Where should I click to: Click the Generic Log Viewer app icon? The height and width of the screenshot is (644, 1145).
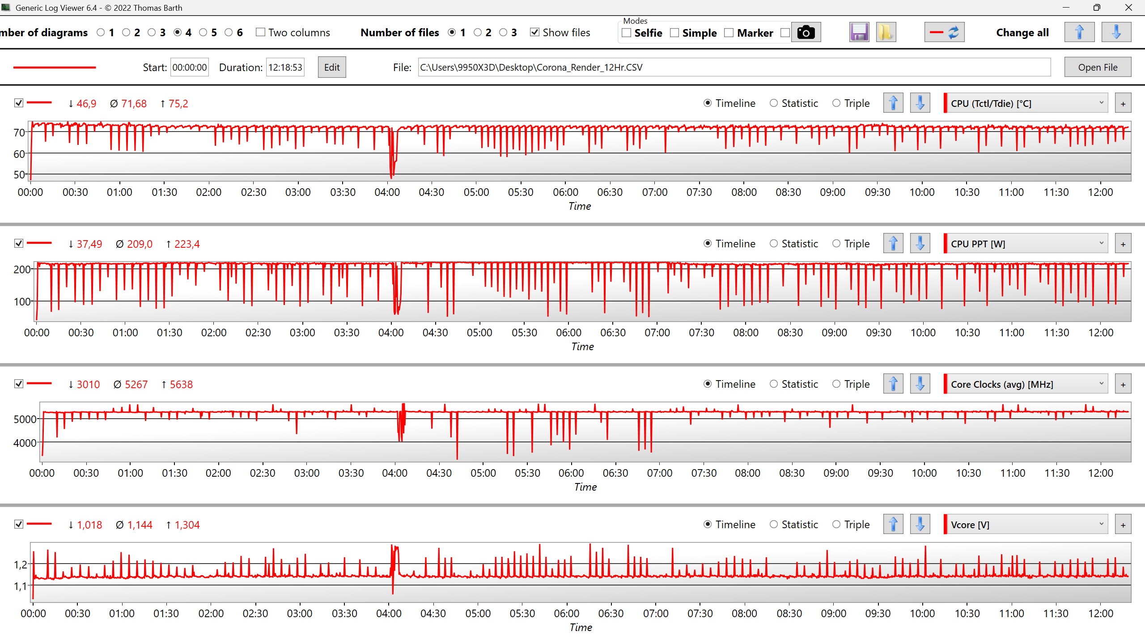pos(6,7)
